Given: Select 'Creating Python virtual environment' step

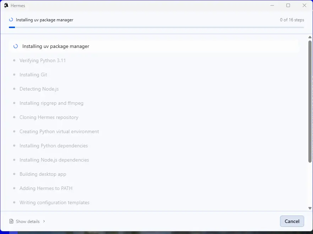Looking at the screenshot, I should 59,131.
